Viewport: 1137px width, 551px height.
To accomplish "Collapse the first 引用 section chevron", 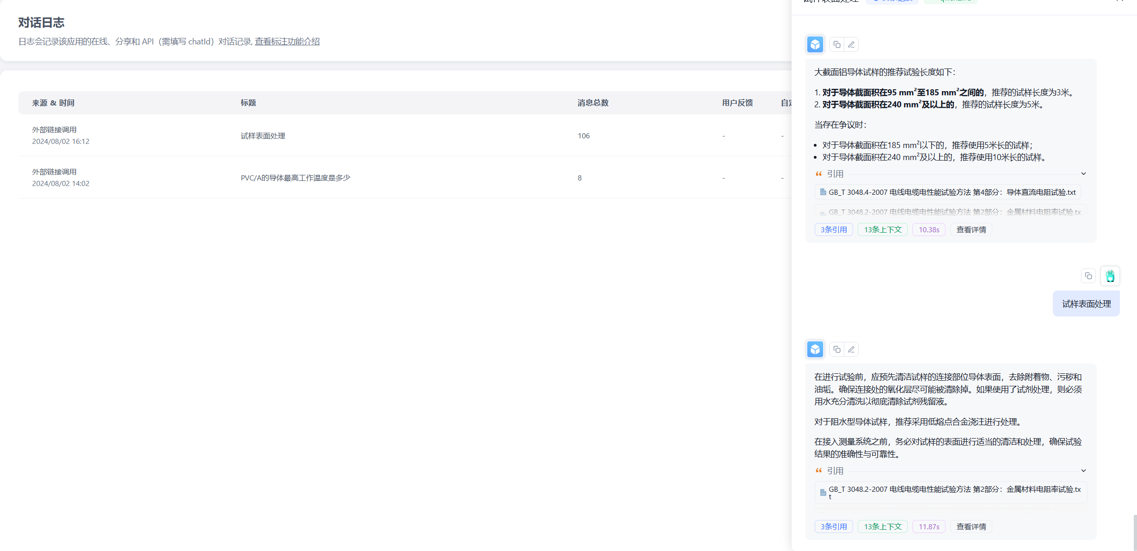I will tap(1083, 174).
